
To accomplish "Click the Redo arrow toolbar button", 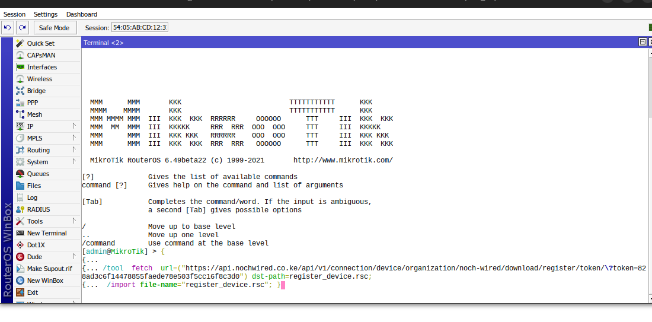I will click(x=23, y=28).
